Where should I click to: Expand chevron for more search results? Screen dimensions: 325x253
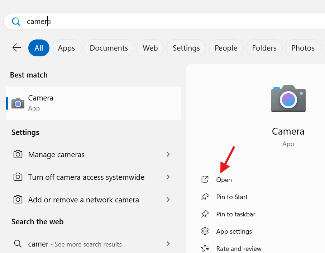168,244
